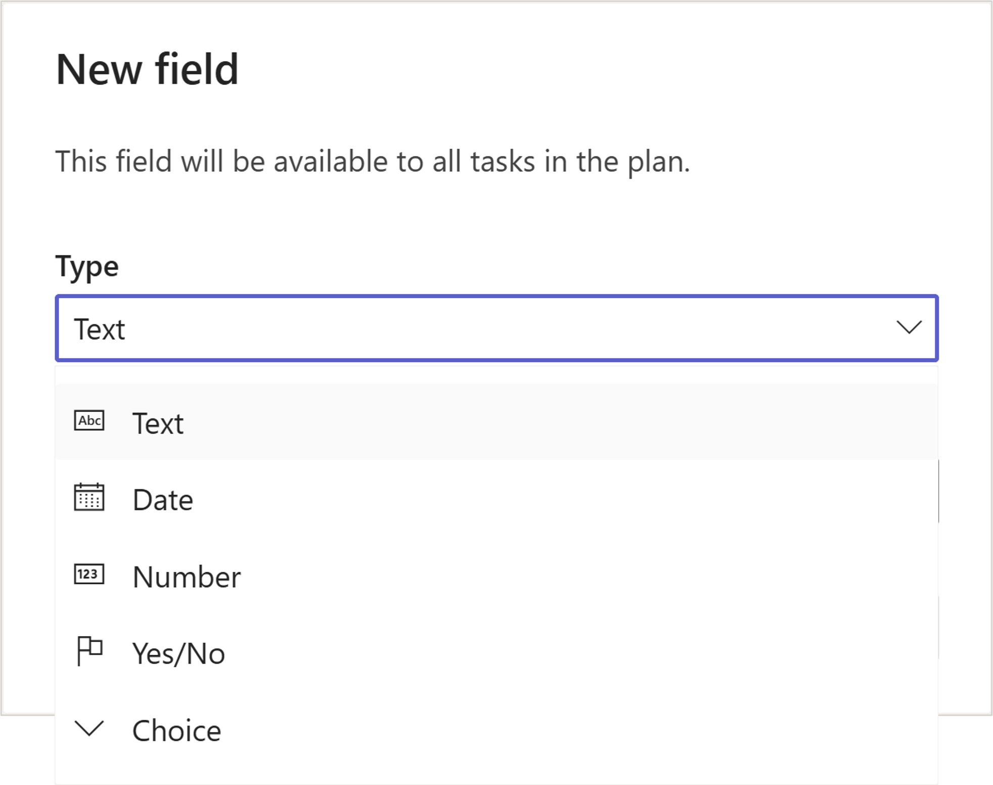Click the highlighted Text list entry
Viewport: 993px width, 785px height.
click(158, 423)
